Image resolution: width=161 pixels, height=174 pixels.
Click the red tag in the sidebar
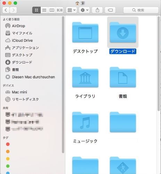click(x=8, y=144)
